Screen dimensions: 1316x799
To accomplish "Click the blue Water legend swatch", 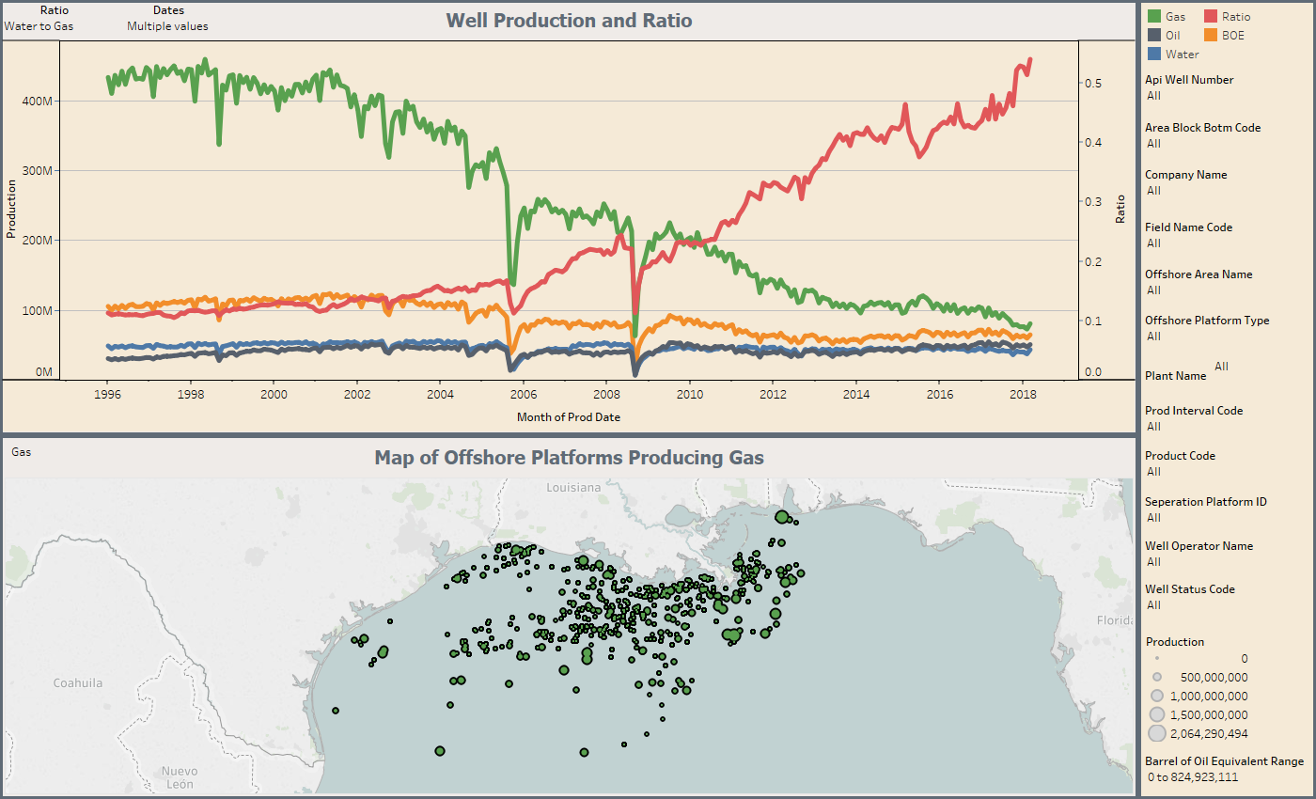I will [1153, 54].
